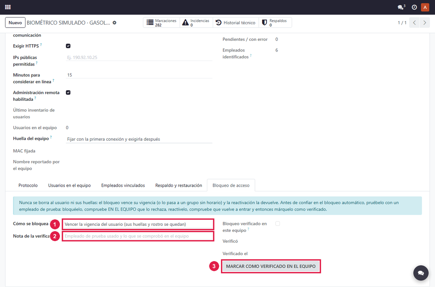Click the Pendientes / con error value 0
435x287 pixels.
[x=277, y=40]
